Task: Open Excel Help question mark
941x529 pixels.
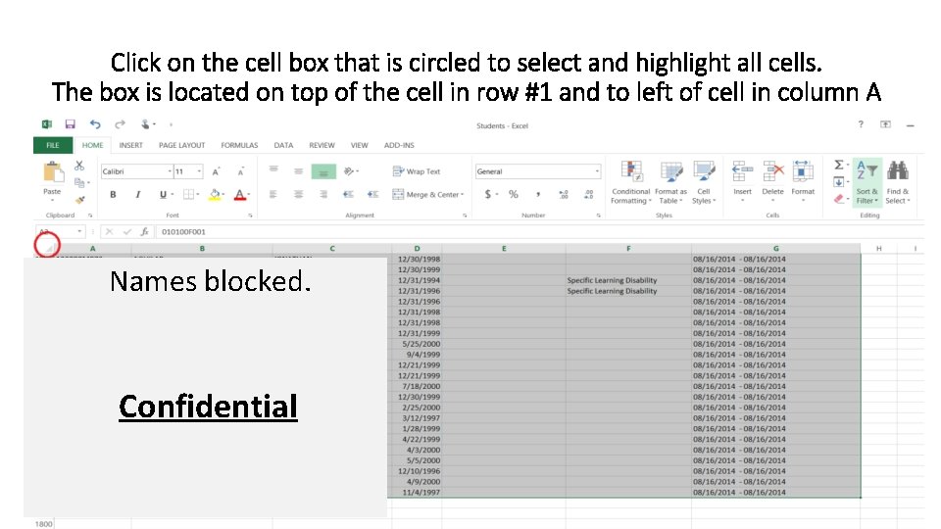Action: click(x=861, y=124)
